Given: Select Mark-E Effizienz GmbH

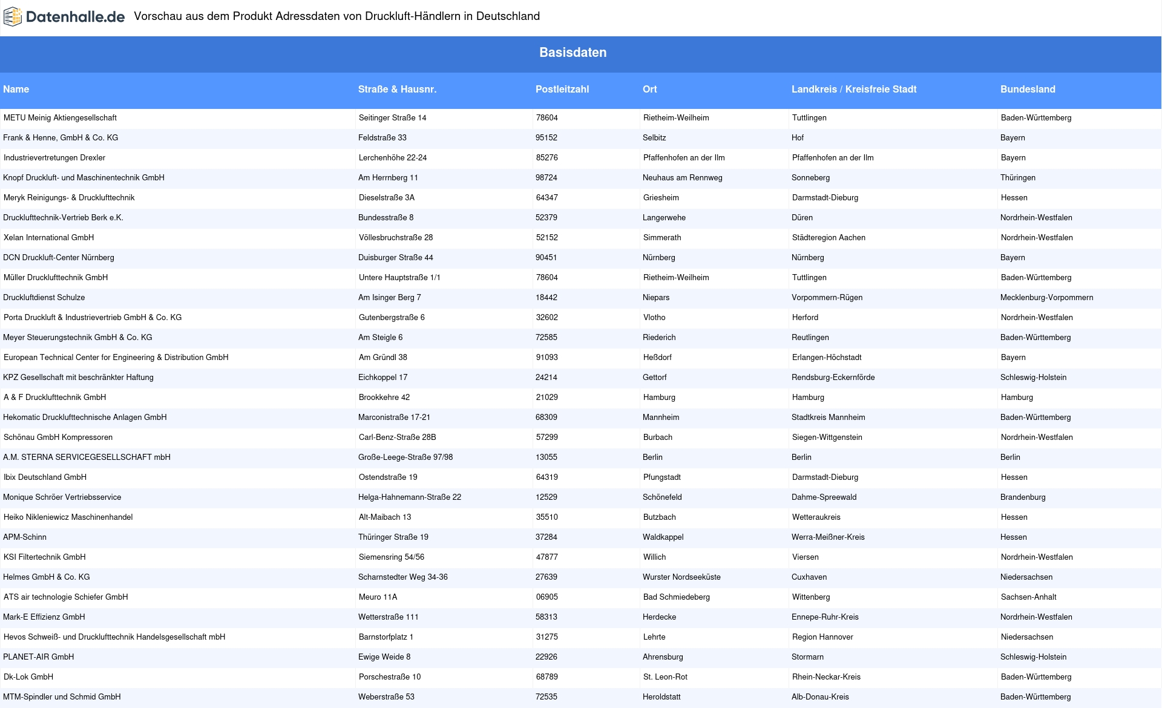Looking at the screenshot, I should point(44,617).
